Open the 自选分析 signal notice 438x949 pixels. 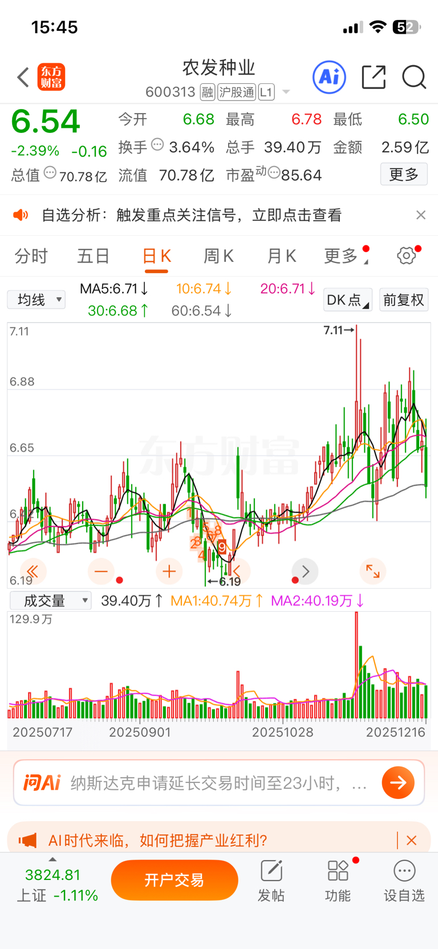pyautogui.click(x=192, y=215)
